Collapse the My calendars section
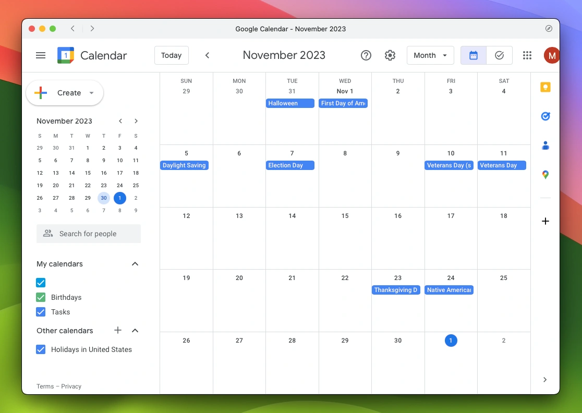 [x=135, y=264]
